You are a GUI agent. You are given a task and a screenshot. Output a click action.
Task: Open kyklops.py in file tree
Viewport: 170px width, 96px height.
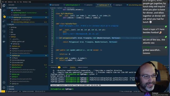tap(16, 44)
